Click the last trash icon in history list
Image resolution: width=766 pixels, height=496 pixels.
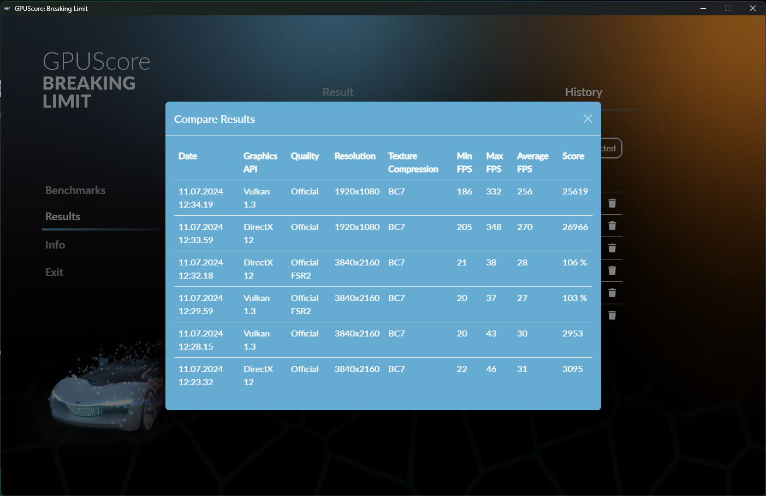tap(612, 315)
